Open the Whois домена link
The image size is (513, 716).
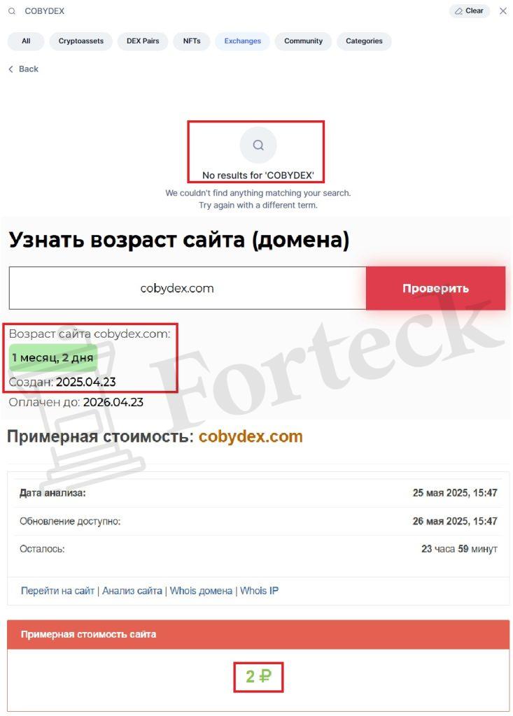tap(201, 591)
